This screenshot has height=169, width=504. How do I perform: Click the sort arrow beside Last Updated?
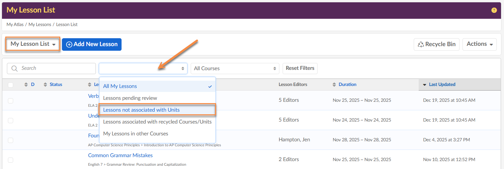[425, 85]
